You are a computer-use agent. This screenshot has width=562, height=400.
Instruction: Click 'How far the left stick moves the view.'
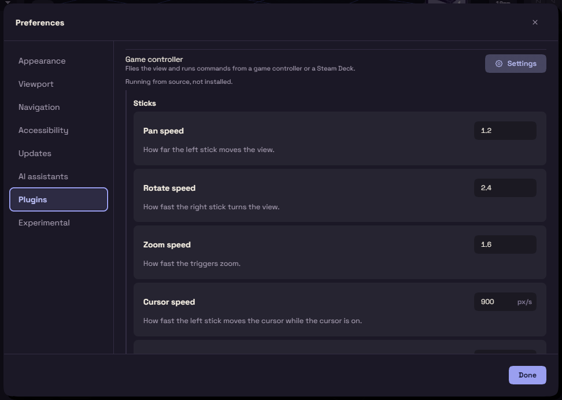tap(209, 150)
